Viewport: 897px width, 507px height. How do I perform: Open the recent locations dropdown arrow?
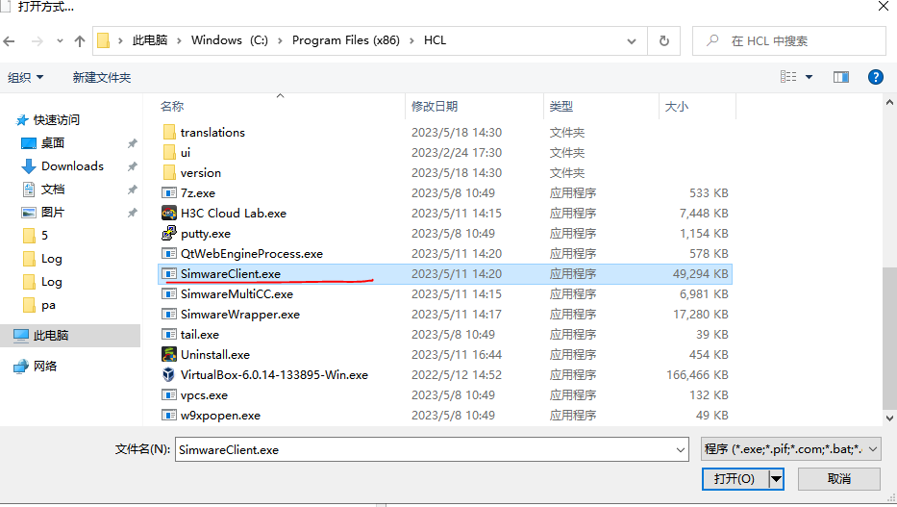pyautogui.click(x=60, y=41)
